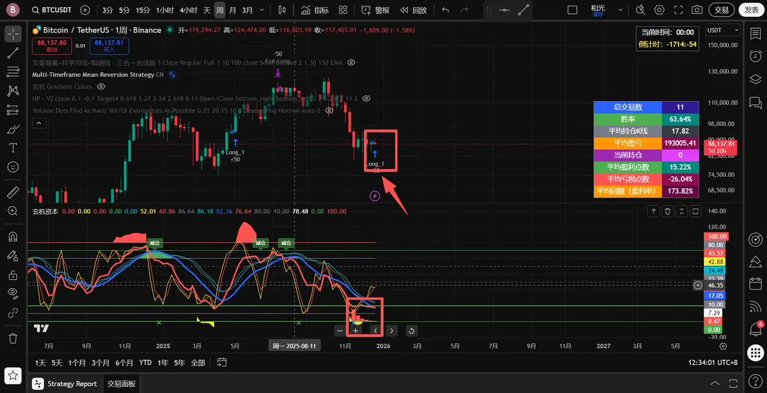The width and height of the screenshot is (767, 393).
Task: Open favorite drawing tools star icon
Action: point(13,375)
